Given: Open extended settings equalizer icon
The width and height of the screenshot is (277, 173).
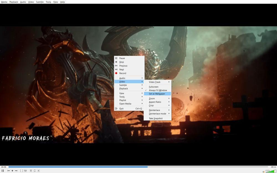Looking at the screenshot, I should [25, 171].
